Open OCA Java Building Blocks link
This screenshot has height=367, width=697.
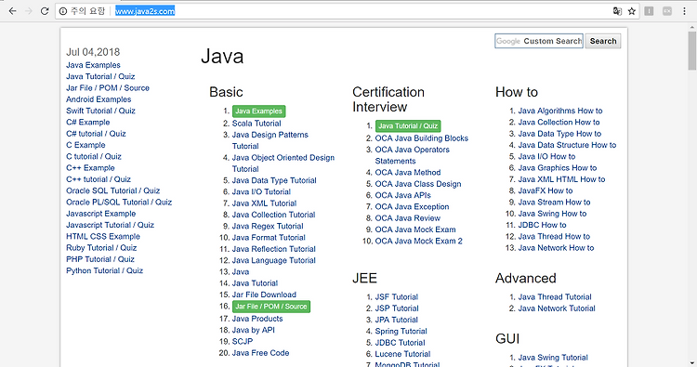(421, 138)
